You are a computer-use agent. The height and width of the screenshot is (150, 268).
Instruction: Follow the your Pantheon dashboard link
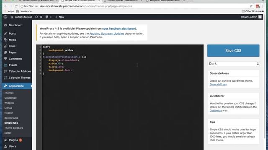[119, 29]
